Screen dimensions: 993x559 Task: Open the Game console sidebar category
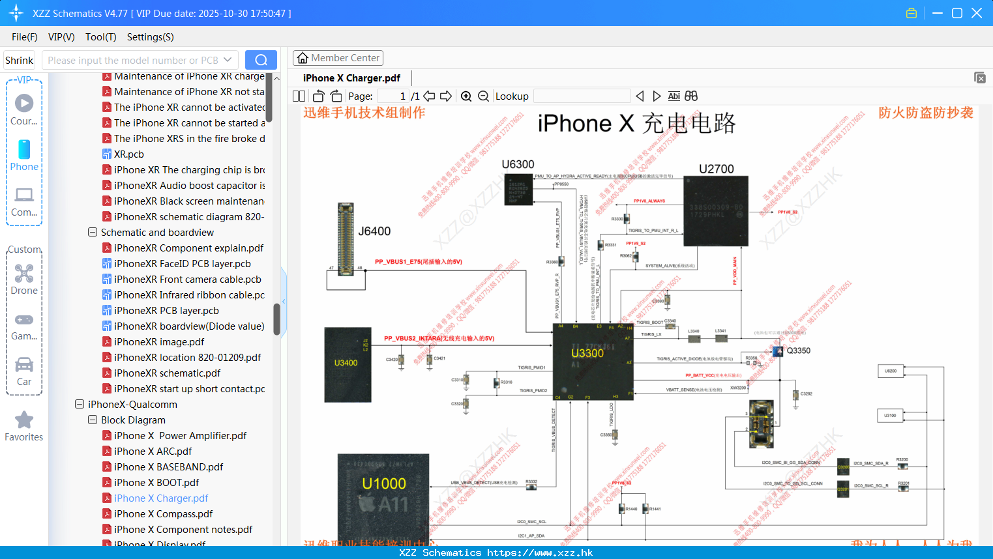click(24, 326)
